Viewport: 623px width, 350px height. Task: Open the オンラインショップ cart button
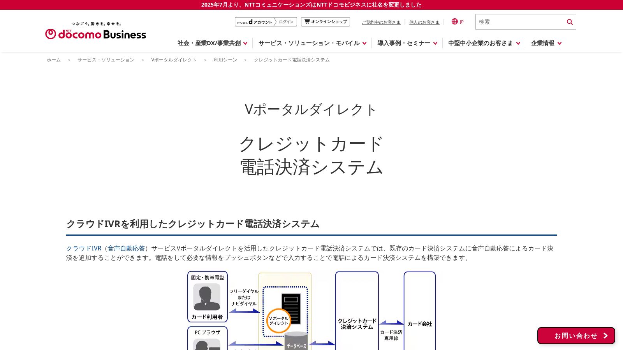326,22
